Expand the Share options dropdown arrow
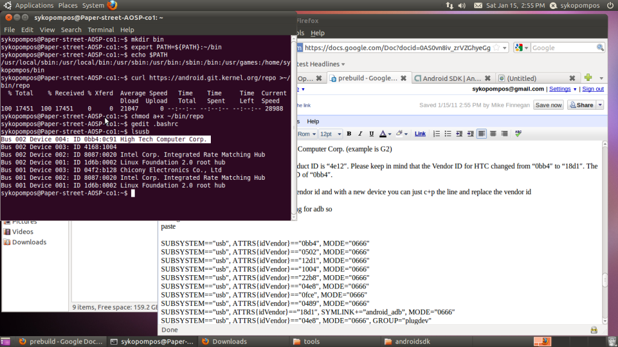The height and width of the screenshot is (347, 618). pos(600,105)
